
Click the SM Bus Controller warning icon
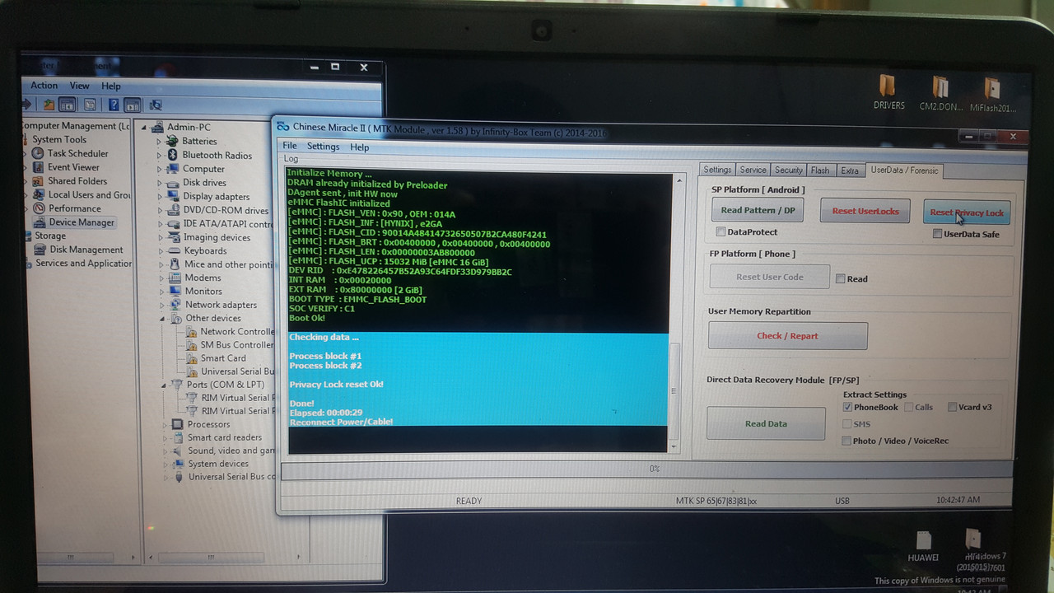[x=191, y=345]
